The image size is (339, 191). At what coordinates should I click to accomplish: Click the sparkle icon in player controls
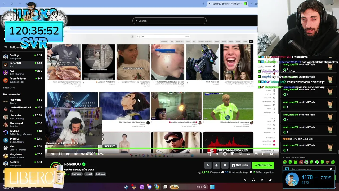click(x=217, y=154)
